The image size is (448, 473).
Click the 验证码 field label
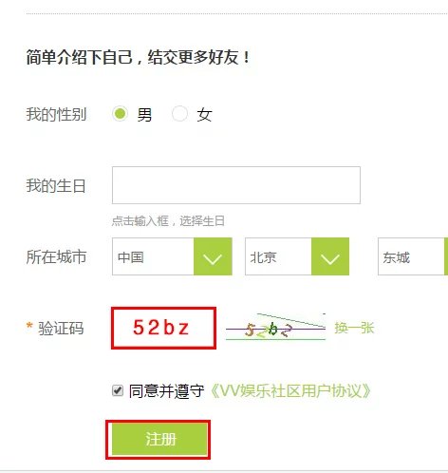(x=61, y=328)
